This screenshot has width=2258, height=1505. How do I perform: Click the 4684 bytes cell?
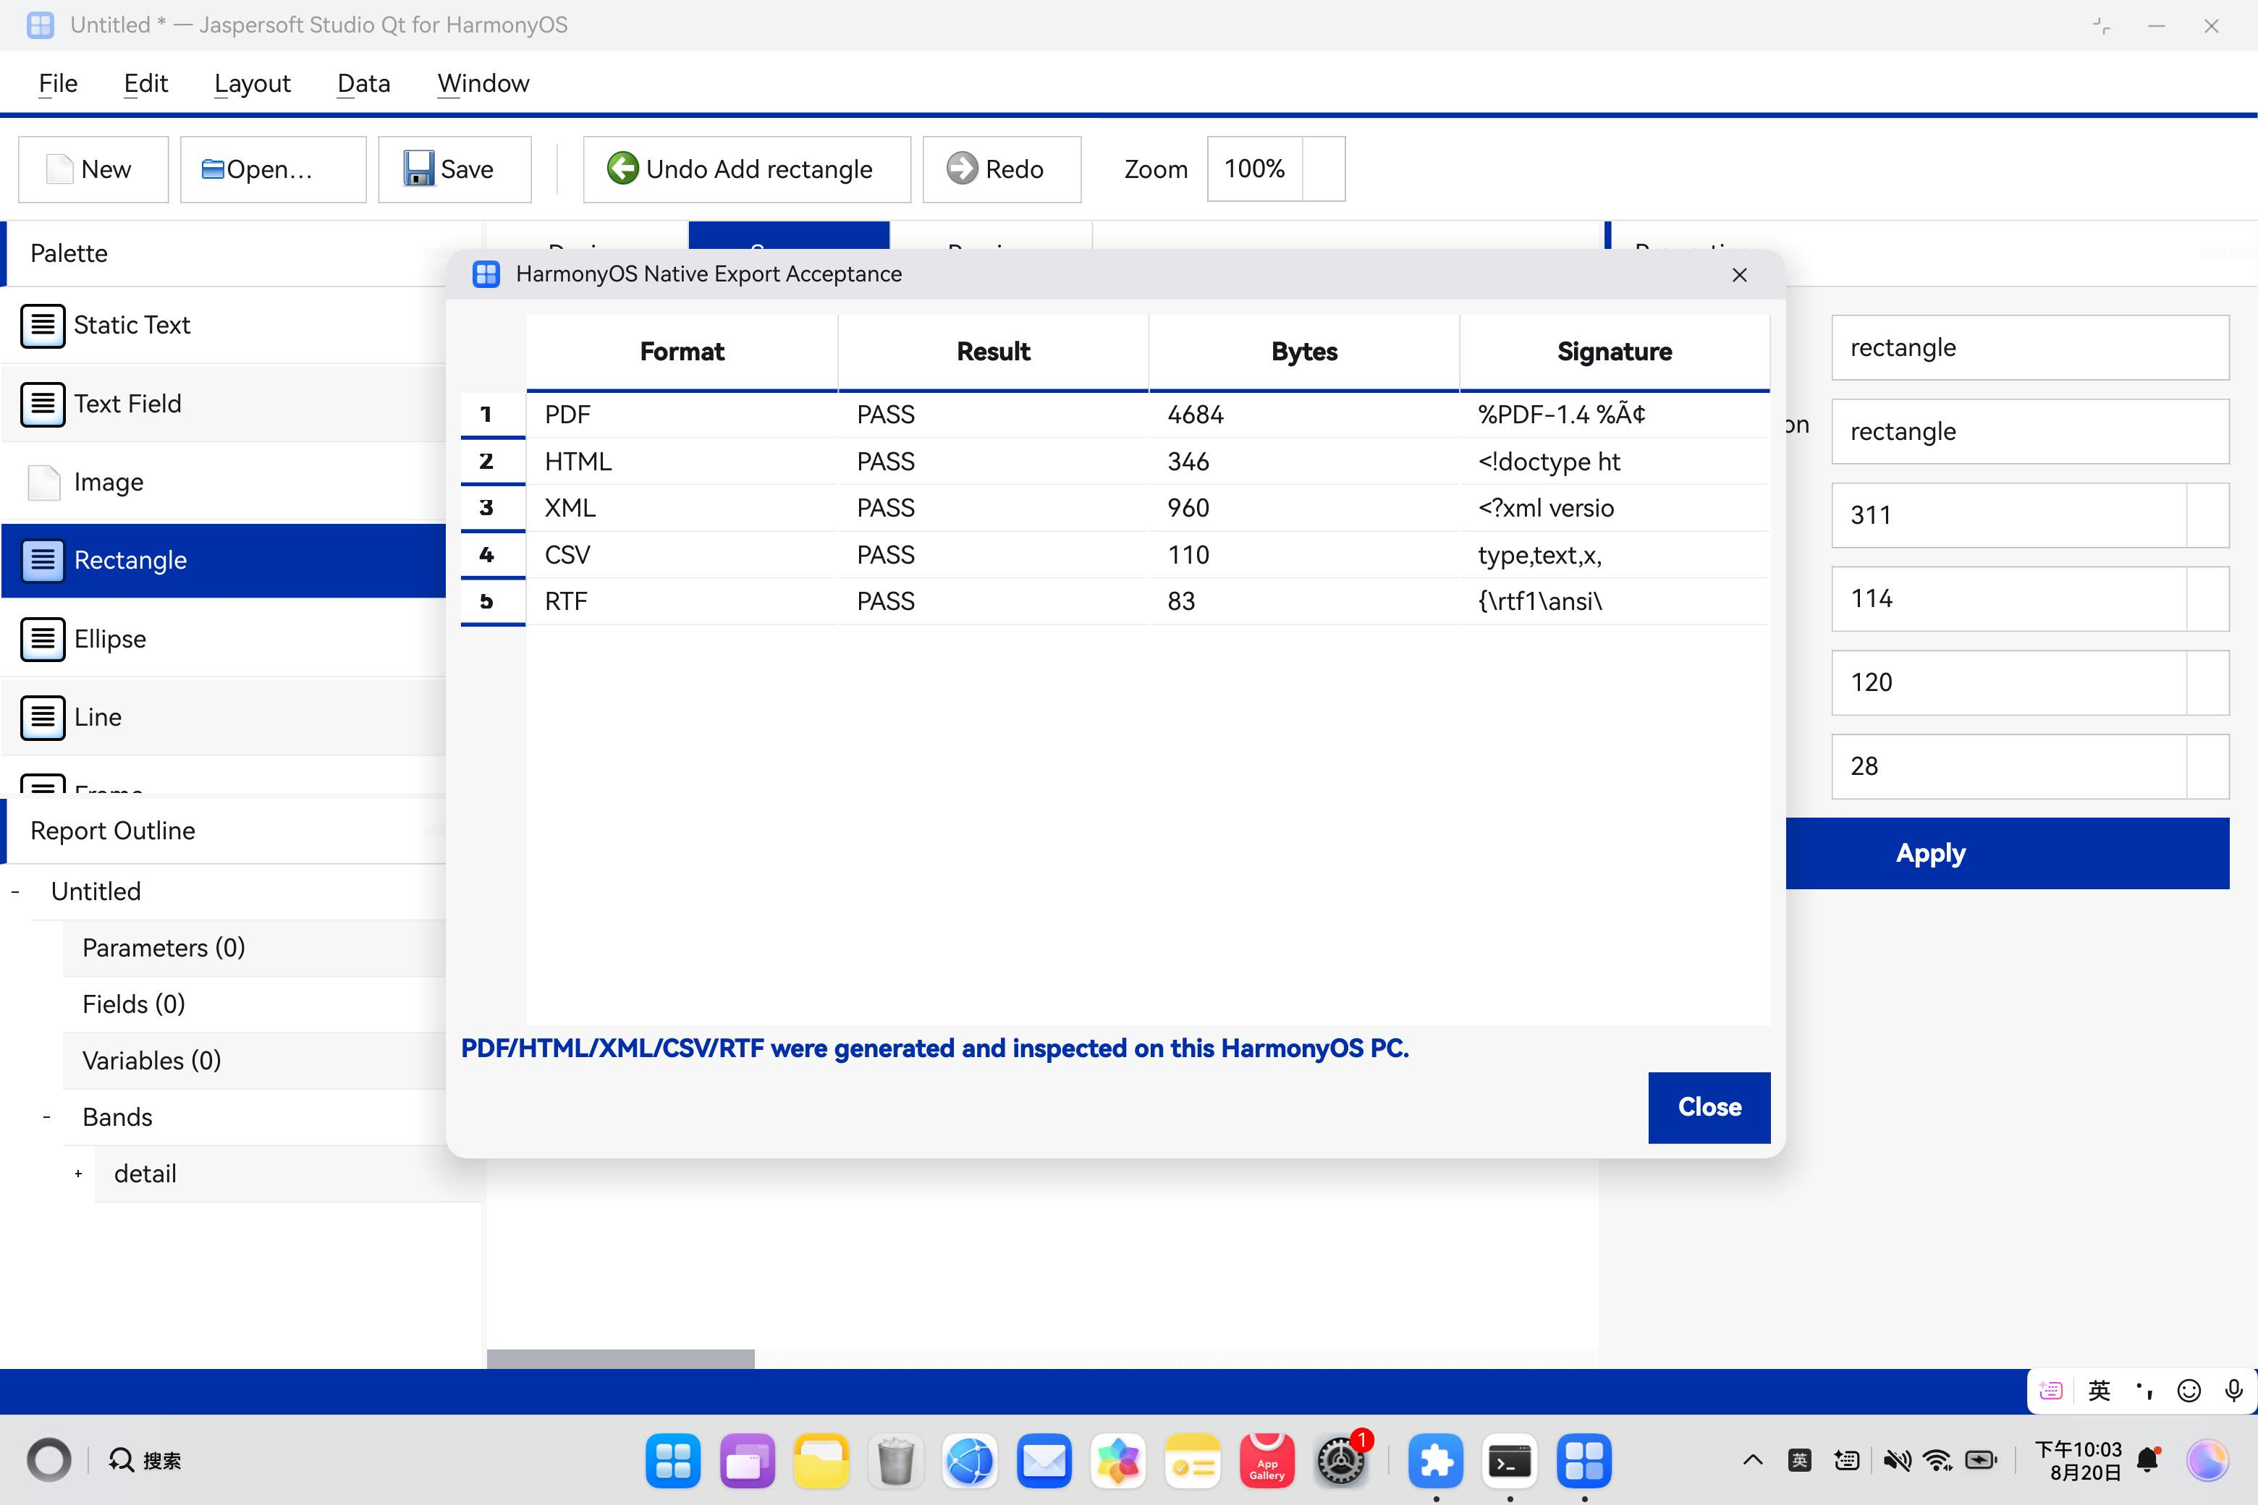click(x=1303, y=415)
